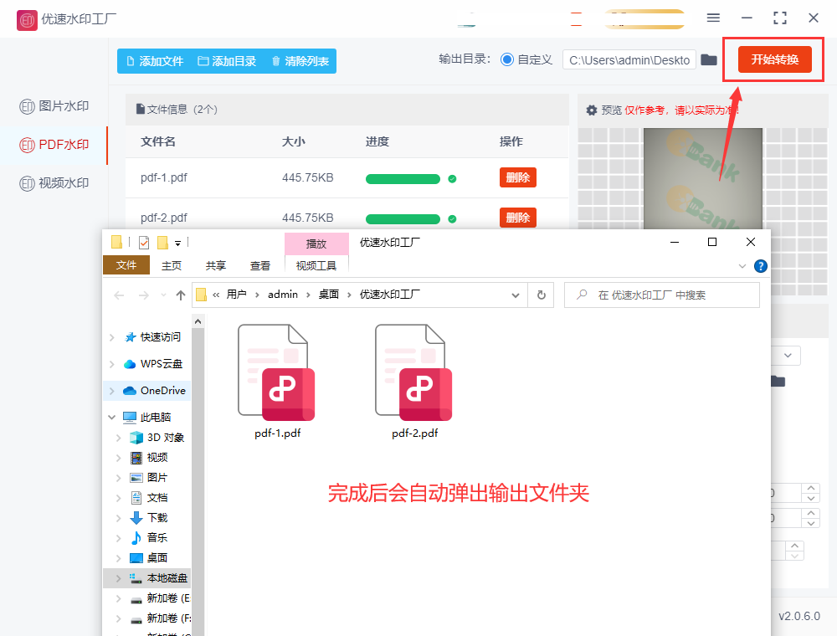837x636 pixels.
Task: Click the preview settings gear icon
Action: 592,110
